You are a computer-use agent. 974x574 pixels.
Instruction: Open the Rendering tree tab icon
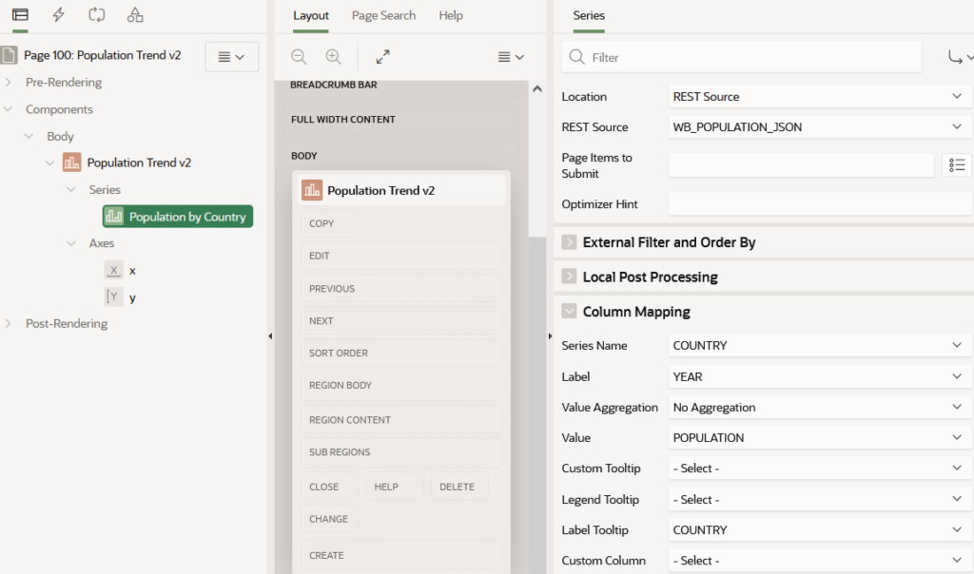pos(20,15)
